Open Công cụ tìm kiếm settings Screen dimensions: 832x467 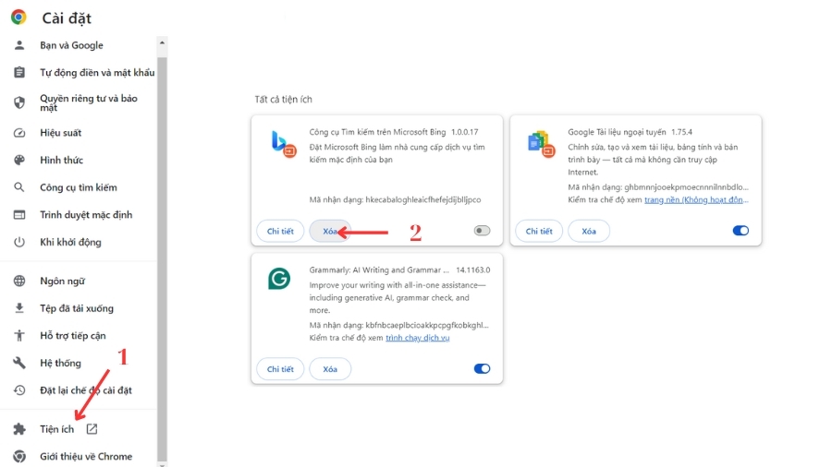click(79, 187)
